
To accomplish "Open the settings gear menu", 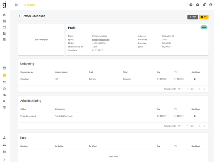I will [197, 5].
